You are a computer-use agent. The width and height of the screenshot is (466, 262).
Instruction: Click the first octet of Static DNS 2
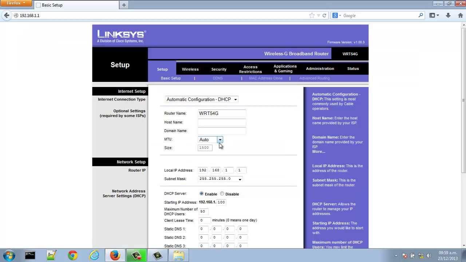(203, 238)
